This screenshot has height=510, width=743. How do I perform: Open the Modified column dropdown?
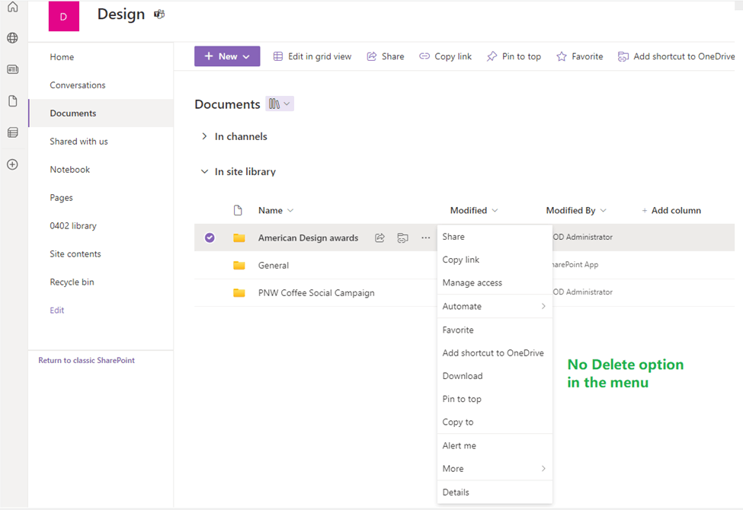click(x=495, y=210)
